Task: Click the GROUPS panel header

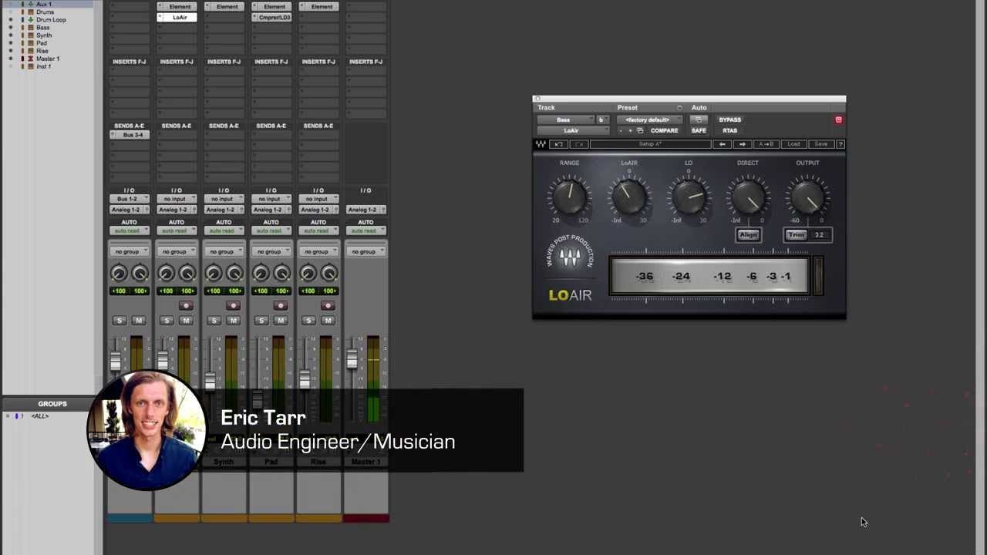Action: point(52,404)
